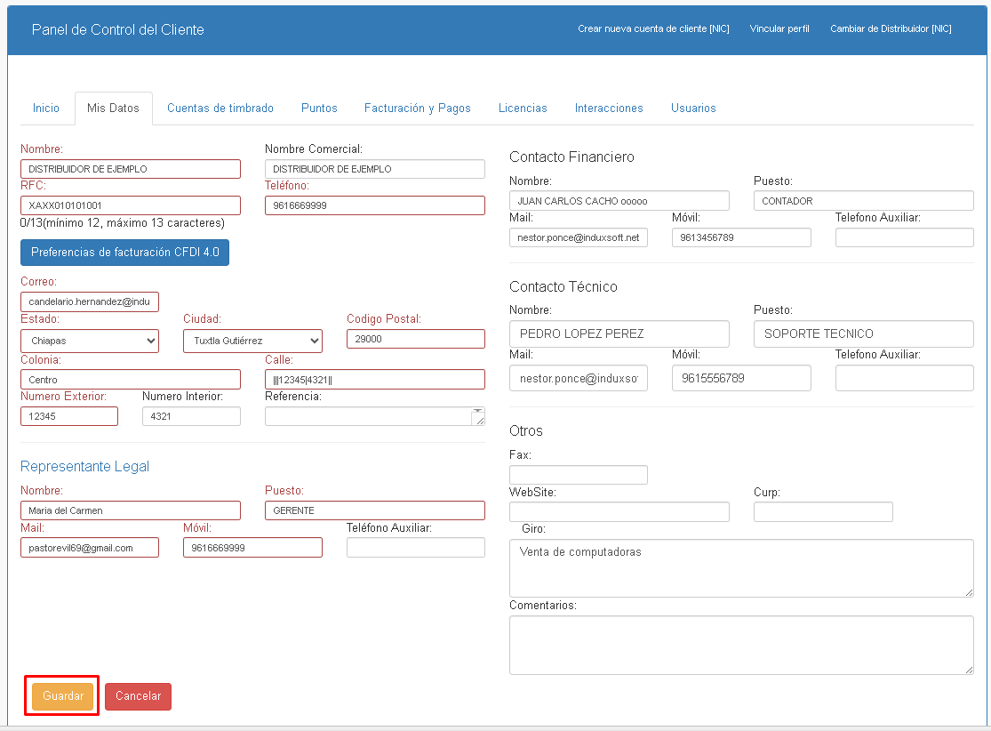Click the Giro text area
991x731 pixels.
click(x=741, y=567)
